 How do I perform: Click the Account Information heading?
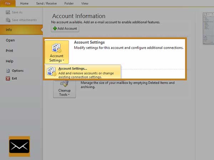tap(79, 16)
